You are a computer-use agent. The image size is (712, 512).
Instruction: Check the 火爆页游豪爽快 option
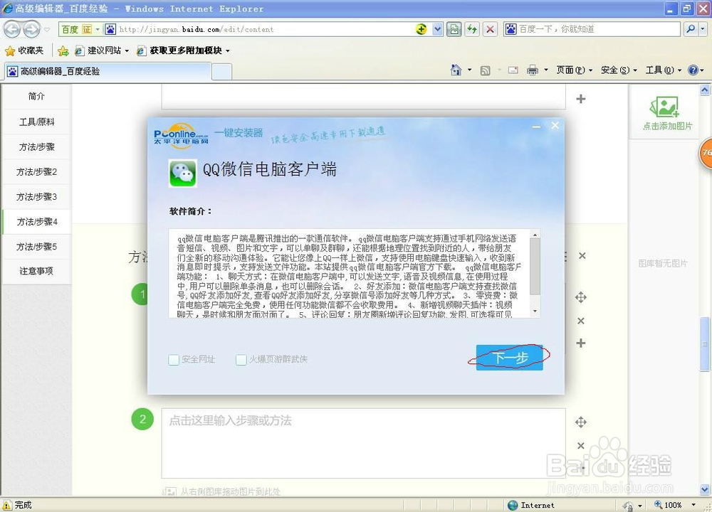click(241, 359)
